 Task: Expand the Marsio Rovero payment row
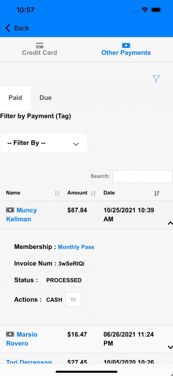point(170,347)
